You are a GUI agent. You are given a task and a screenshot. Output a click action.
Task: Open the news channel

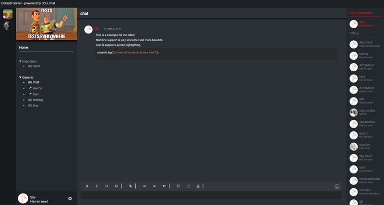pos(36,66)
